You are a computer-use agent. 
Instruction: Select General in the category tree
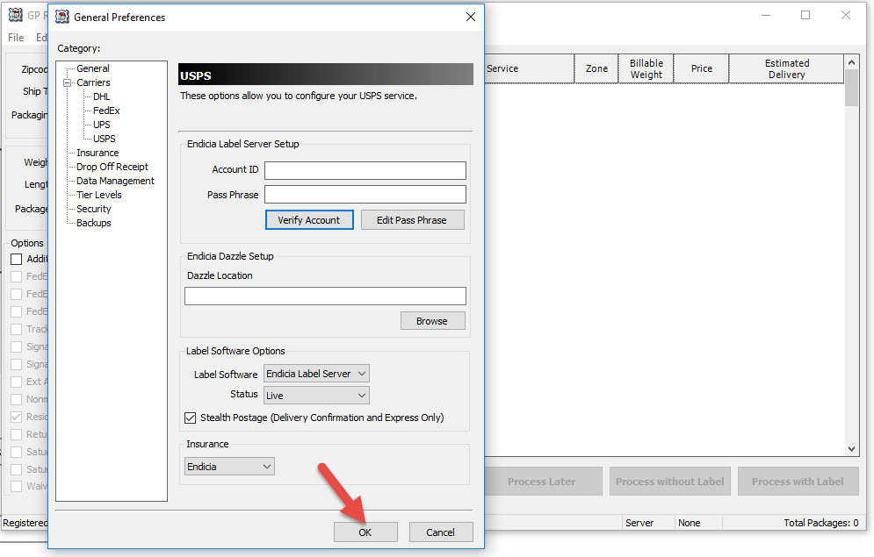click(x=92, y=68)
